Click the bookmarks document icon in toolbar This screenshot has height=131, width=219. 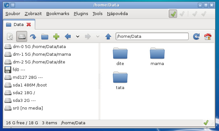pos(10,37)
